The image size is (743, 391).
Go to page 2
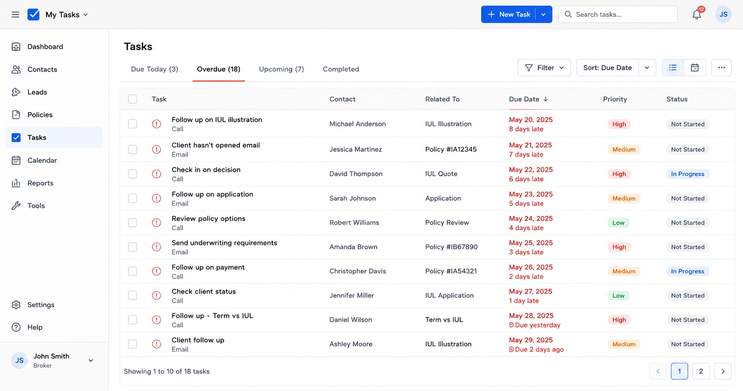point(701,371)
